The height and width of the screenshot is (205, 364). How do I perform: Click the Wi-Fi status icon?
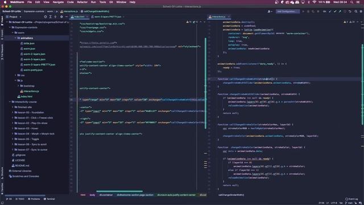pos(314,2)
